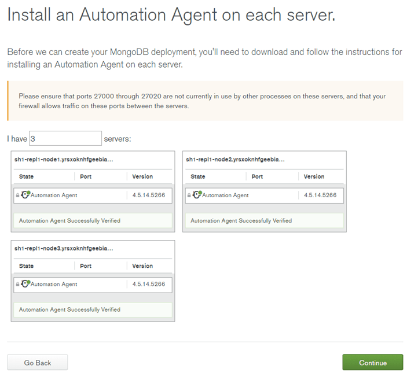Click the automation agent status icon for node3
407x376 pixels.
[25, 283]
